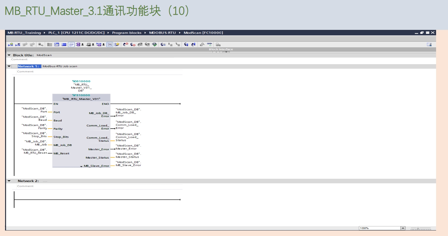This screenshot has width=448, height=236.
Task: Click the Close all networks icon
Action: click(64, 44)
